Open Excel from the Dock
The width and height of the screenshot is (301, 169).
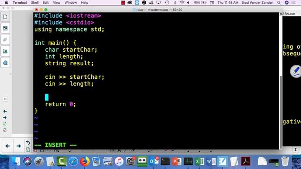click(x=199, y=161)
